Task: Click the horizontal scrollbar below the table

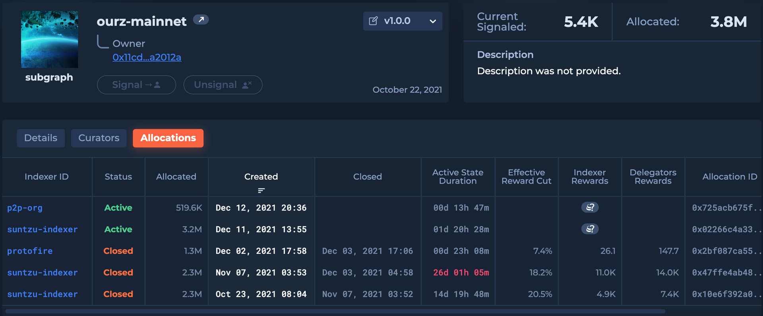Action: [x=334, y=311]
